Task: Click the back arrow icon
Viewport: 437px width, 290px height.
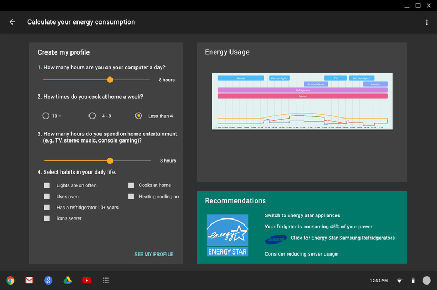Action: [13, 22]
